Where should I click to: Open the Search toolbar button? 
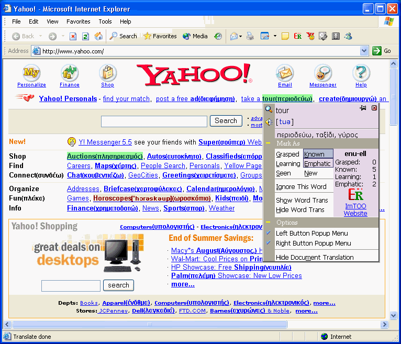(x=123, y=36)
